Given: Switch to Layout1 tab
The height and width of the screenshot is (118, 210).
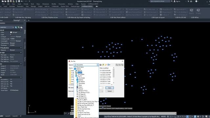Looking at the screenshot, I should click(x=8, y=116).
